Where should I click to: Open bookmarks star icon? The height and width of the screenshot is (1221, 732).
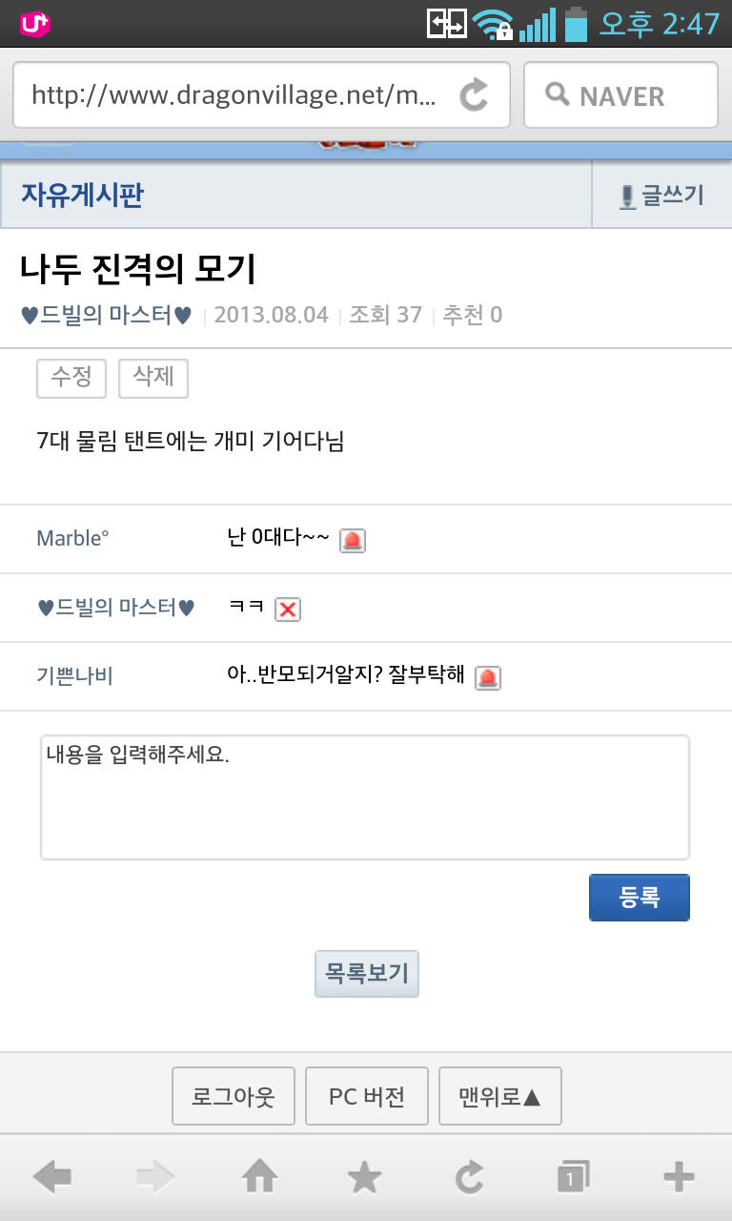(x=364, y=1178)
